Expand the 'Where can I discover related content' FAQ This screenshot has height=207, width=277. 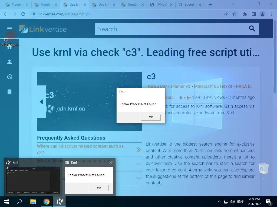pyautogui.click(x=89, y=149)
